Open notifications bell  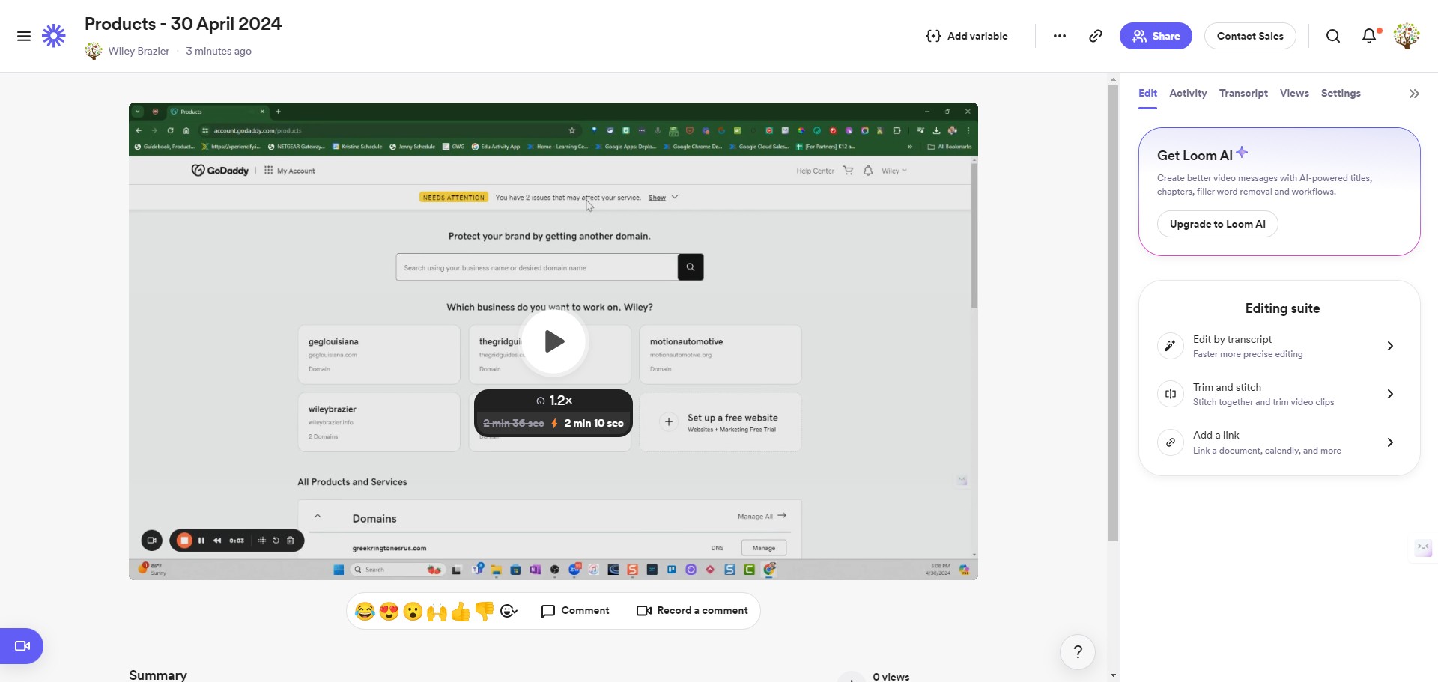click(1368, 36)
